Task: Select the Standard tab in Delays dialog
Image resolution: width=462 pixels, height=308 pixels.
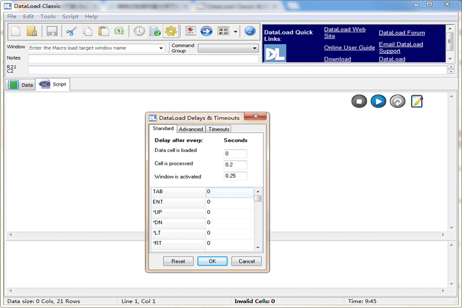Action: pos(163,128)
